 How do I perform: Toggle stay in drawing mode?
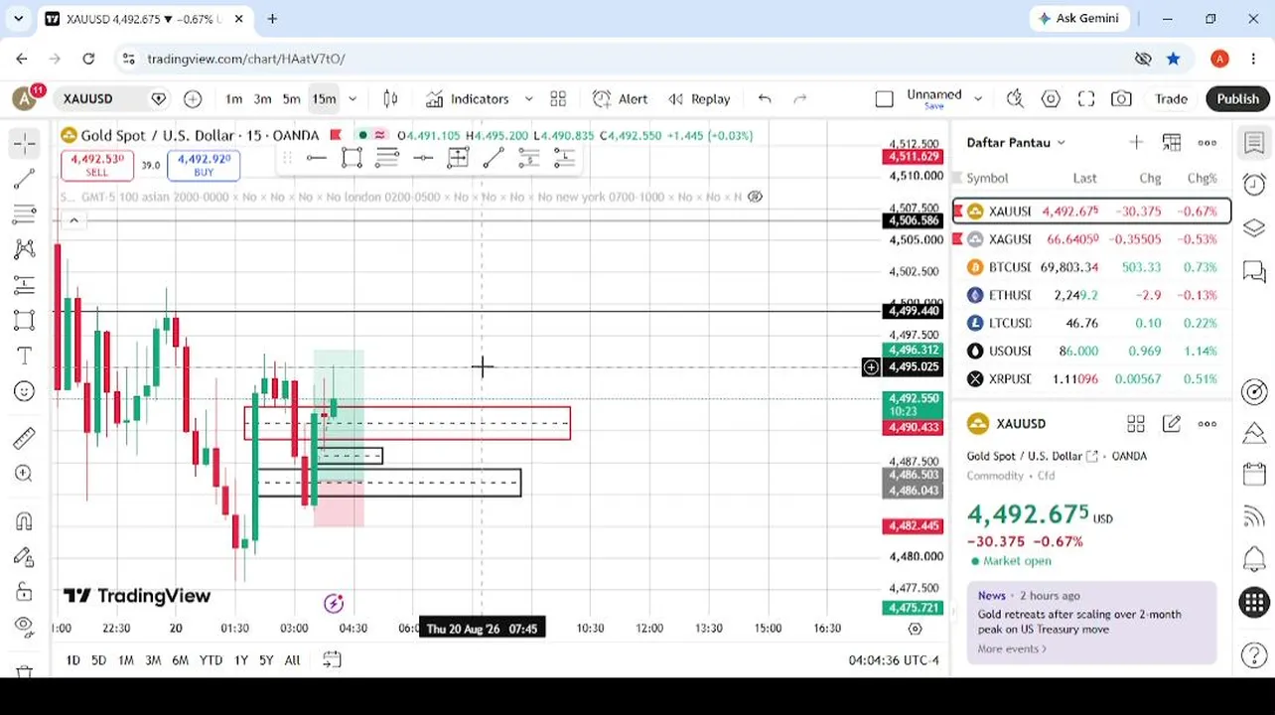pyautogui.click(x=25, y=557)
